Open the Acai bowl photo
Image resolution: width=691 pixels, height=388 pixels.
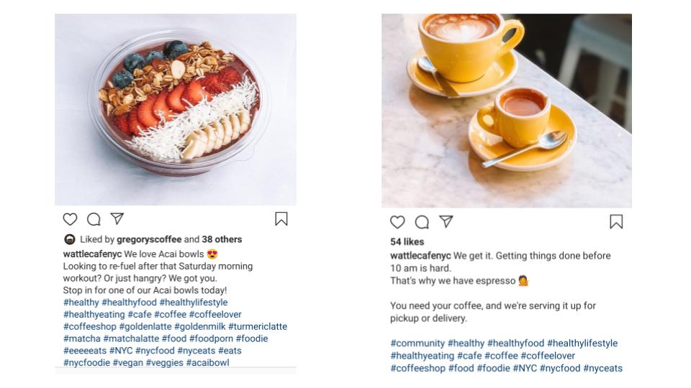pyautogui.click(x=176, y=109)
